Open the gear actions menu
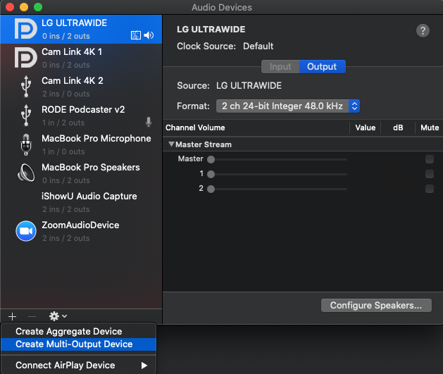This screenshot has width=443, height=374. coord(58,316)
